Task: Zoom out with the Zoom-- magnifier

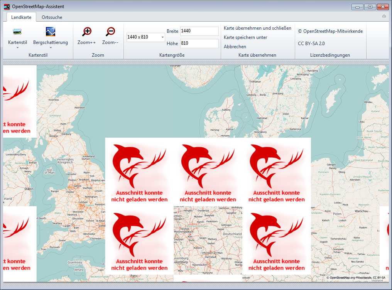Action: point(110,32)
